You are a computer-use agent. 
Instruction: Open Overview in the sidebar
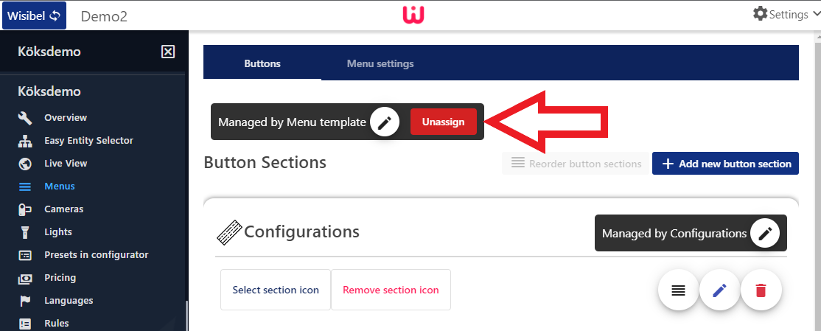click(65, 118)
